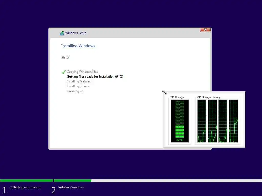Click the second CPU usage history graph
This screenshot has width=262, height=196.
pos(212,121)
